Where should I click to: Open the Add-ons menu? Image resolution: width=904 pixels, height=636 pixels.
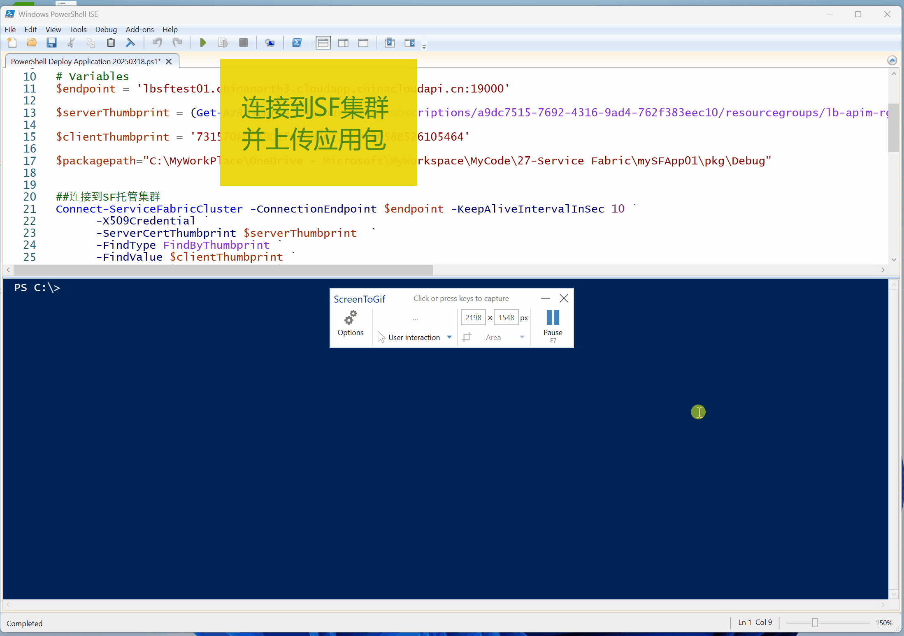pos(139,29)
